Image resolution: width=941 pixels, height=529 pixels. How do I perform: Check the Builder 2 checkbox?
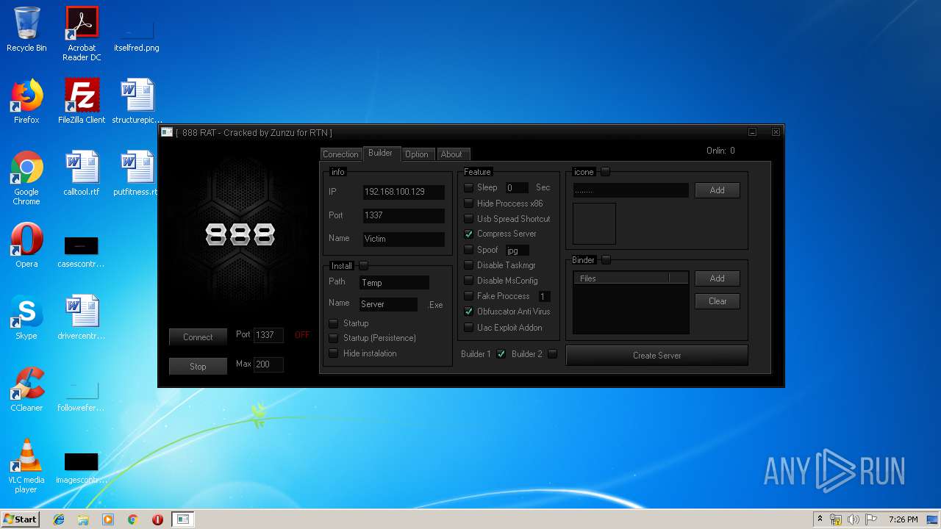[552, 354]
